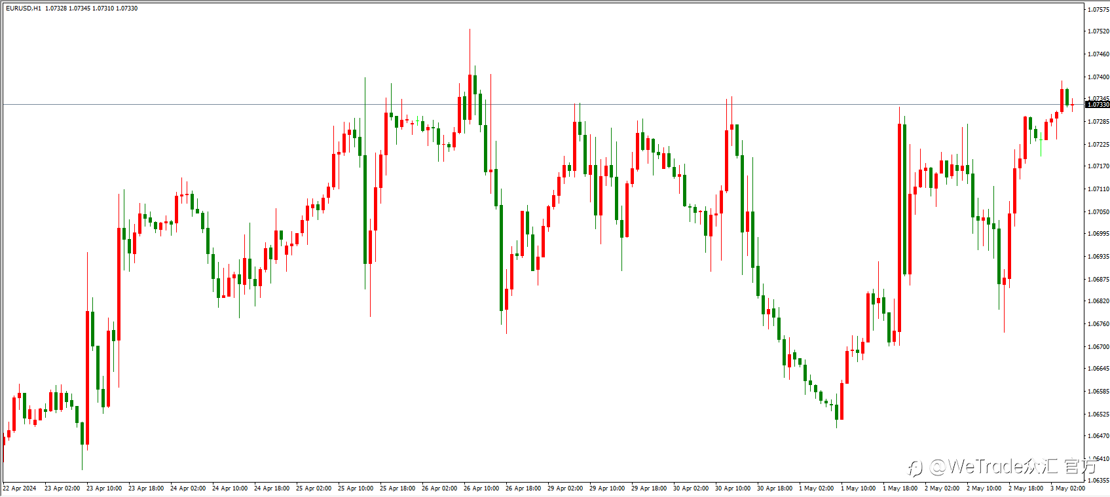Click the 1 May 18:00 time label
Screen dimensions: 1110x497
point(900,488)
